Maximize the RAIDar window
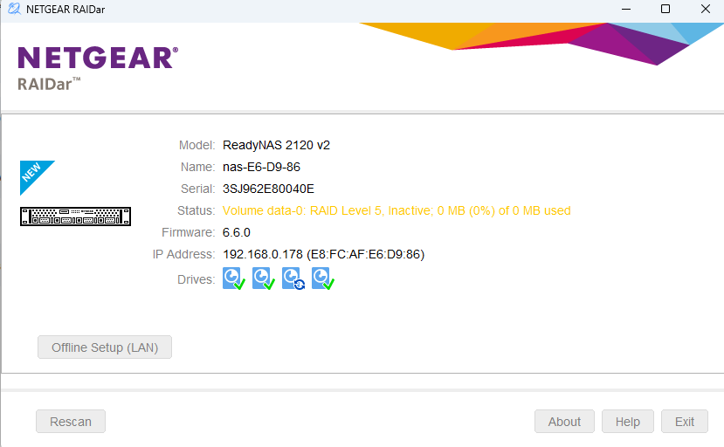This screenshot has width=724, height=447. [665, 9]
